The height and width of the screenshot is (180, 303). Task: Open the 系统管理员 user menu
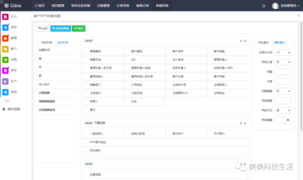(286, 6)
